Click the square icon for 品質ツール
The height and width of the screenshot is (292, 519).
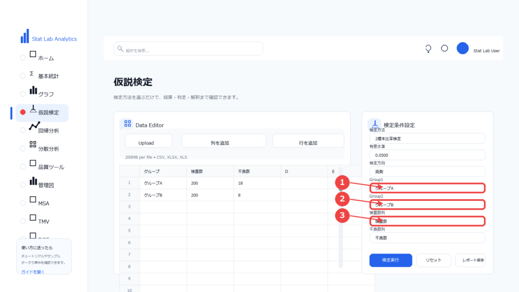click(33, 163)
